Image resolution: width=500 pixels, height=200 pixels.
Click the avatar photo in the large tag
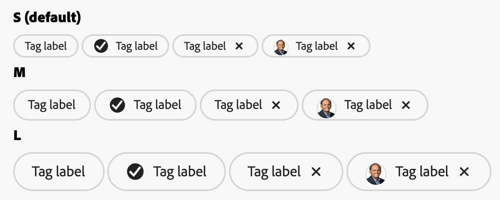(x=376, y=174)
